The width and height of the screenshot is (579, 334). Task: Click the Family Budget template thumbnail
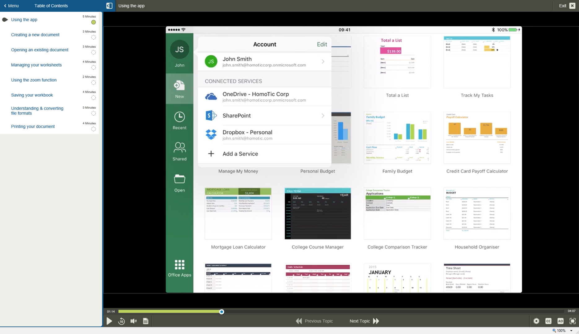(397, 138)
